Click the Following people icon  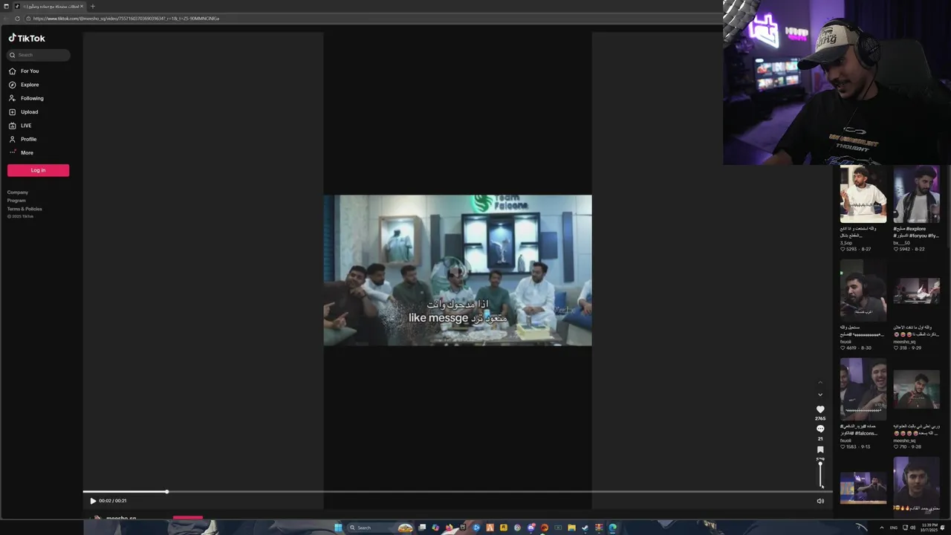point(12,98)
